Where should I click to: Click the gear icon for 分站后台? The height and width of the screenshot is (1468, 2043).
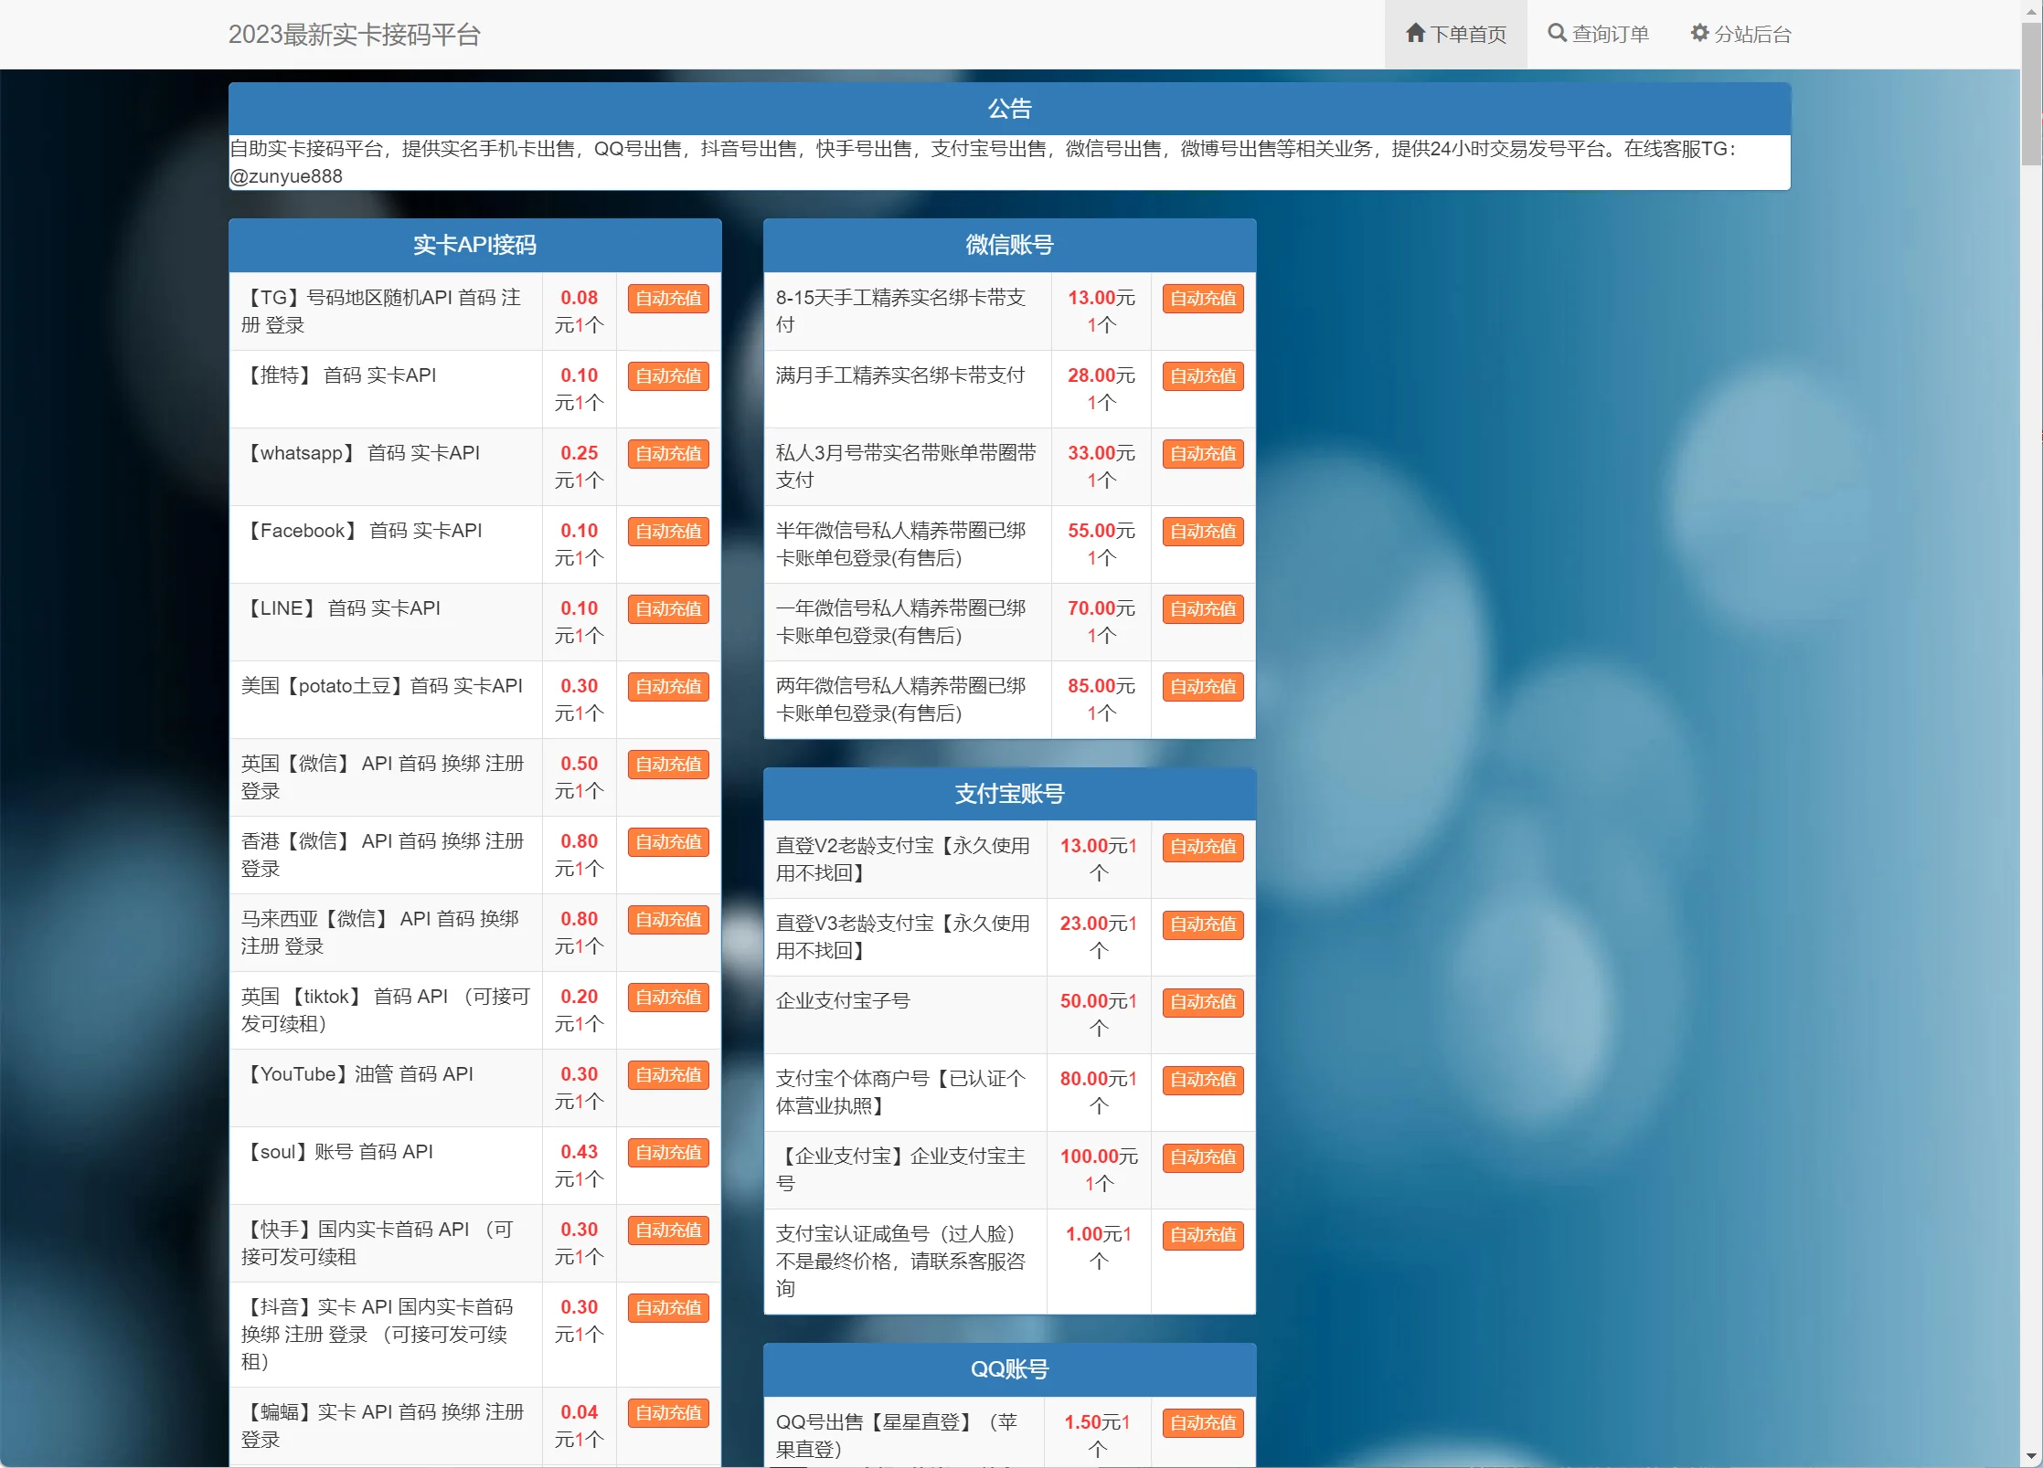coord(1699,34)
